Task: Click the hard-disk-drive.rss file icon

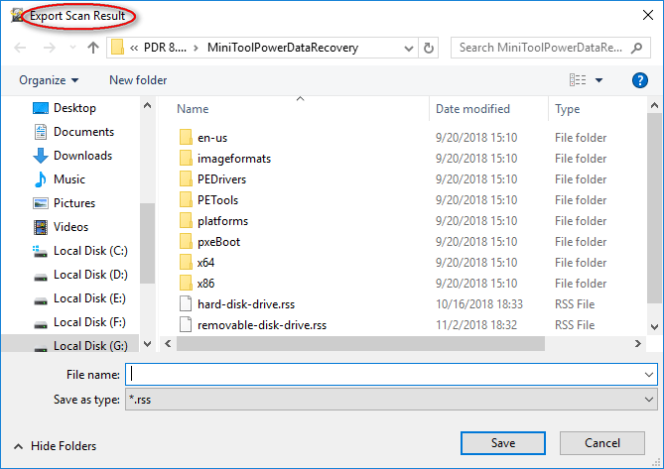Action: click(186, 304)
